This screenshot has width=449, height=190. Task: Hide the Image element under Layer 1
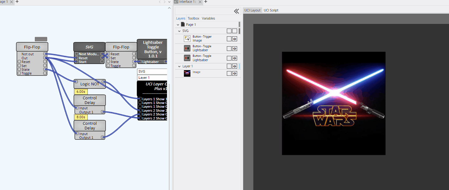[235, 73]
